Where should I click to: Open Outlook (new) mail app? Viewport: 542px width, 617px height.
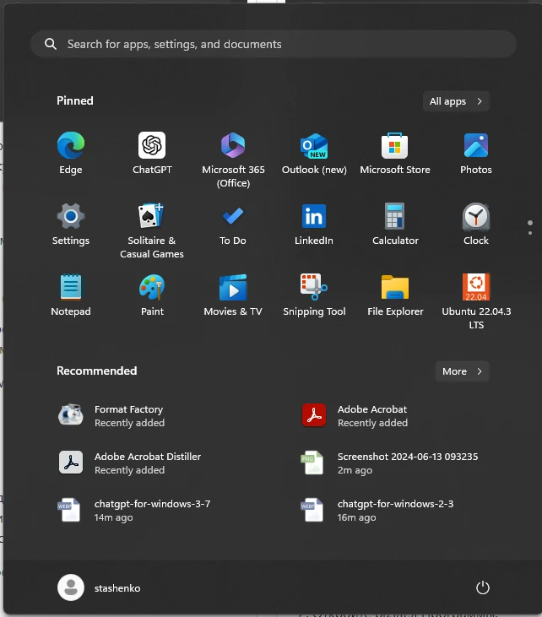point(314,147)
